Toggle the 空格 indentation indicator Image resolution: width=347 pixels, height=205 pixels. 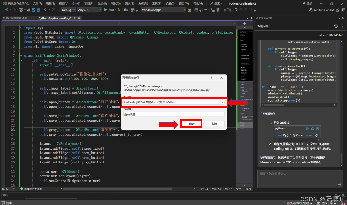click(x=238, y=189)
